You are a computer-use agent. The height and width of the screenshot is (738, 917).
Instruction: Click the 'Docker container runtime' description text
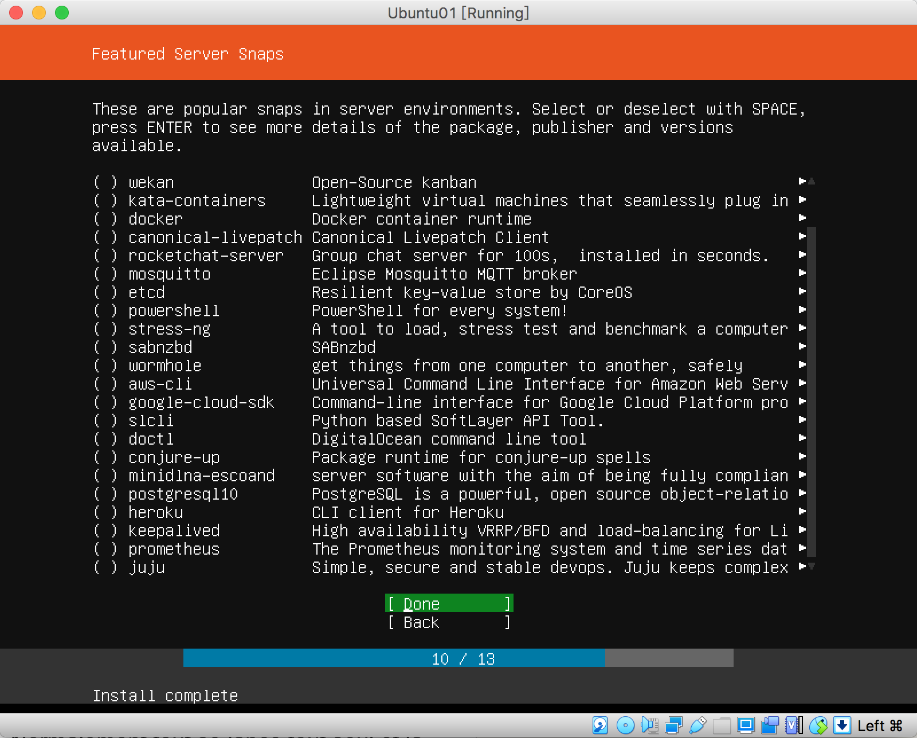coord(422,219)
